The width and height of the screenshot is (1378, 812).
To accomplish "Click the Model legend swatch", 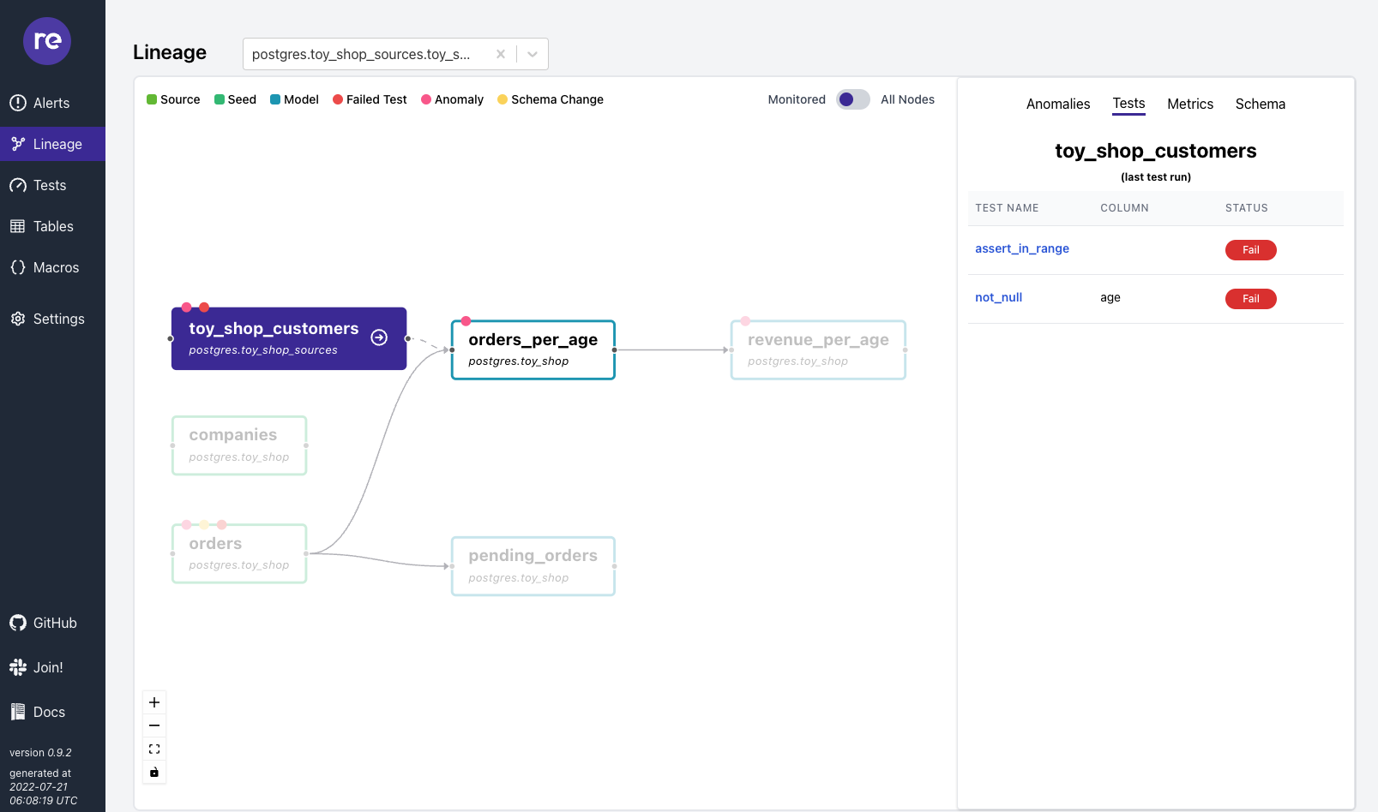I will (x=275, y=99).
